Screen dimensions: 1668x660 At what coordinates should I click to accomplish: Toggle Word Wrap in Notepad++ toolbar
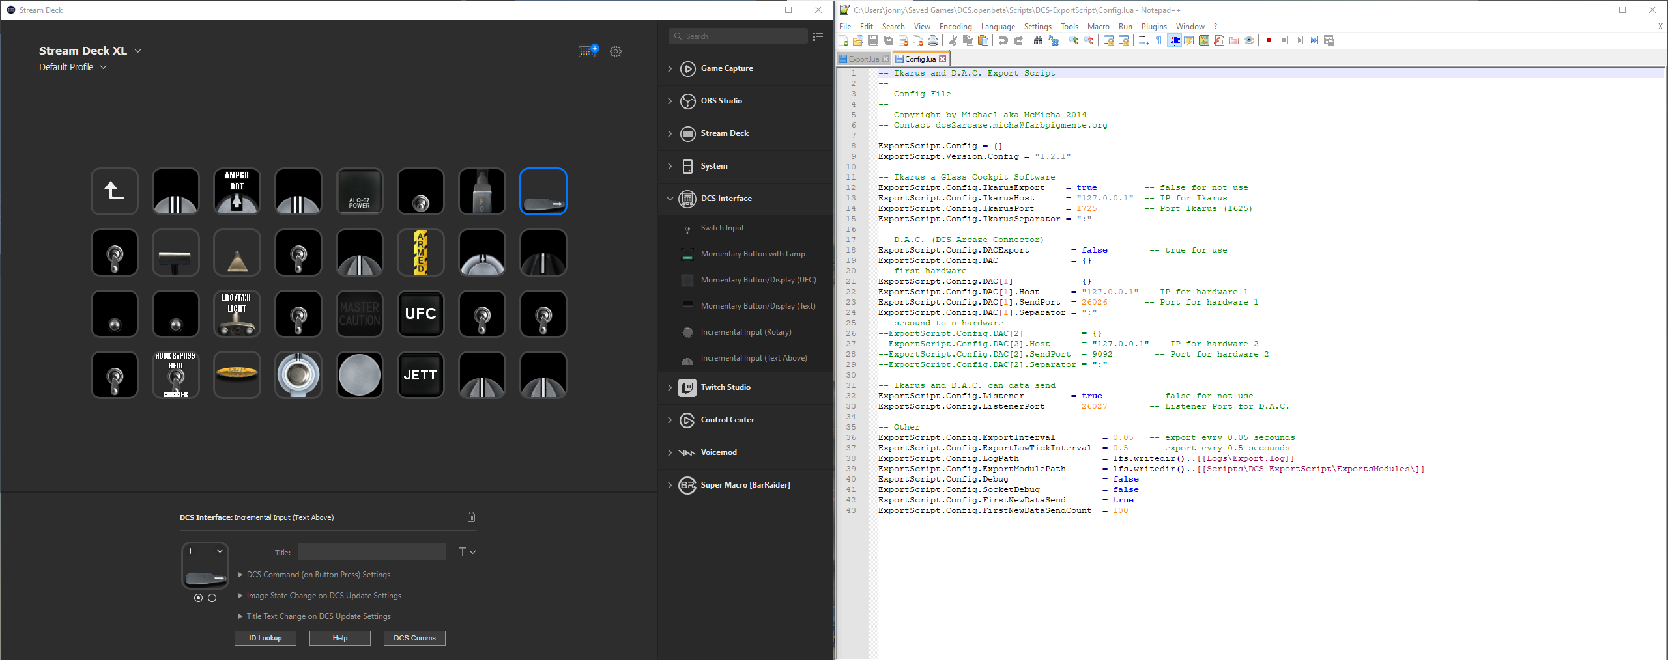tap(1144, 40)
